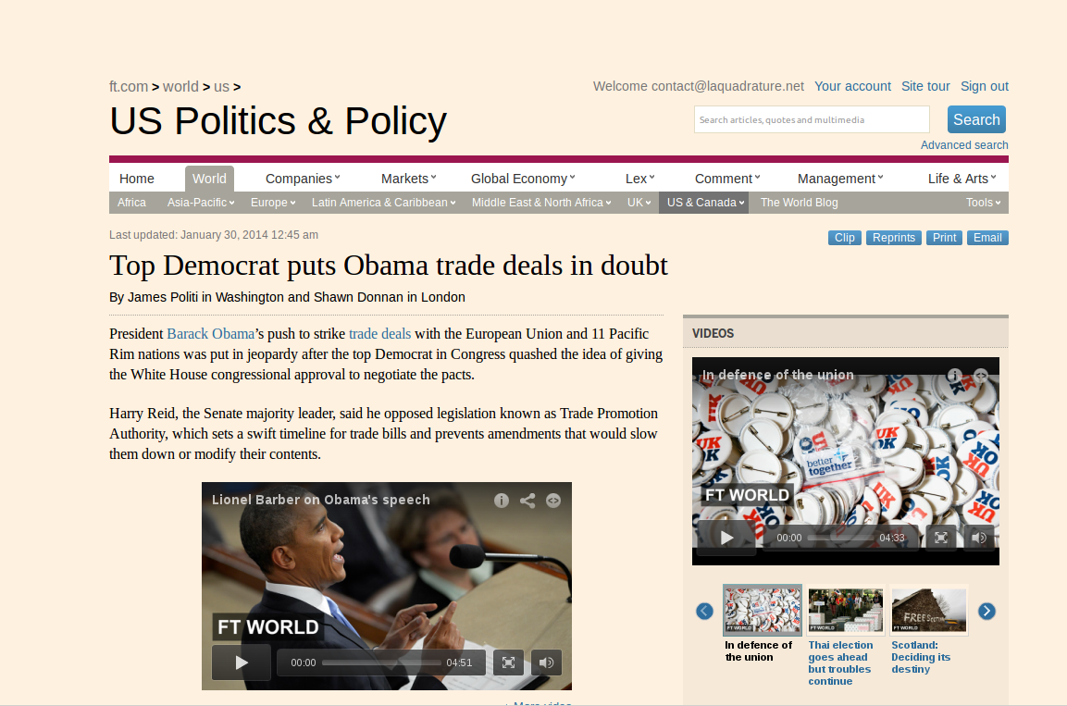
Task: Click share icon on Obama speech video
Action: [527, 501]
